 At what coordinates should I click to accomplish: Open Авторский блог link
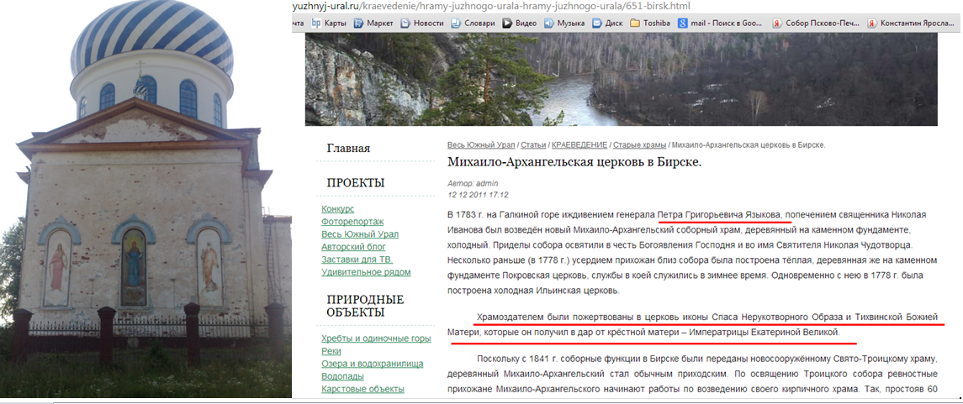(353, 247)
